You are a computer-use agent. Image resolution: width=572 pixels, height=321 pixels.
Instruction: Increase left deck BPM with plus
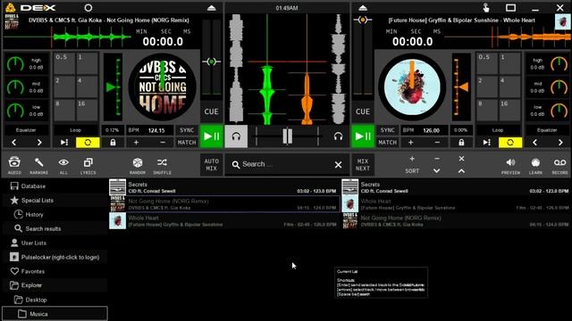coord(136,143)
